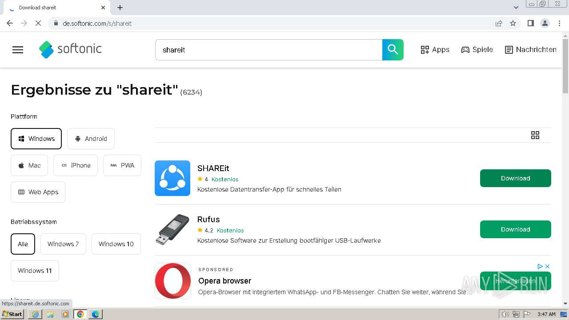
Task: Open the Windows Start menu
Action: pyautogui.click(x=12, y=314)
